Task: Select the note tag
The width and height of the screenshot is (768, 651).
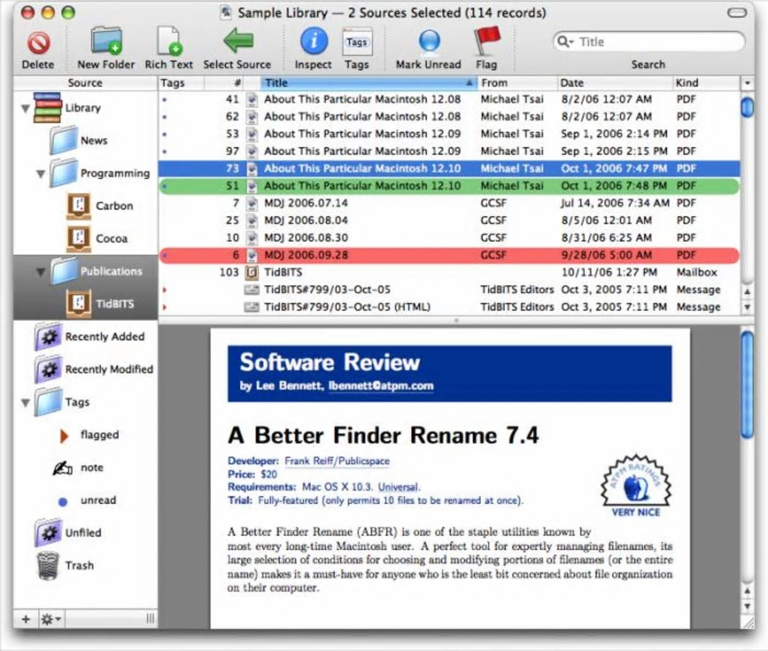Action: (x=78, y=468)
